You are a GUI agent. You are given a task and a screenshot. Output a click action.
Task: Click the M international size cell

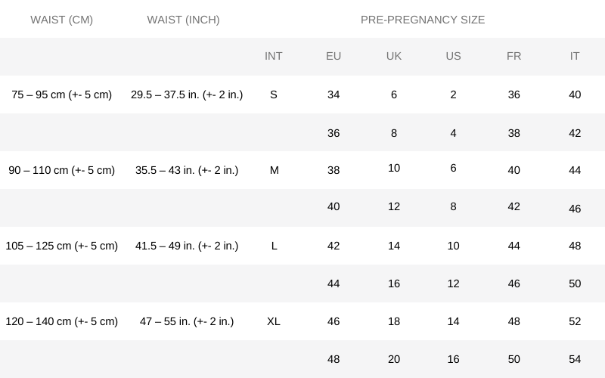(x=274, y=170)
